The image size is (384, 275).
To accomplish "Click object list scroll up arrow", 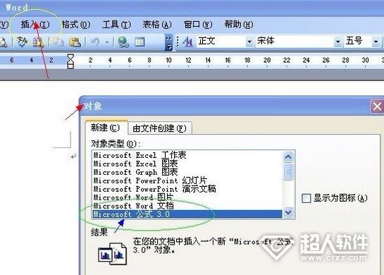I will pyautogui.click(x=288, y=157).
